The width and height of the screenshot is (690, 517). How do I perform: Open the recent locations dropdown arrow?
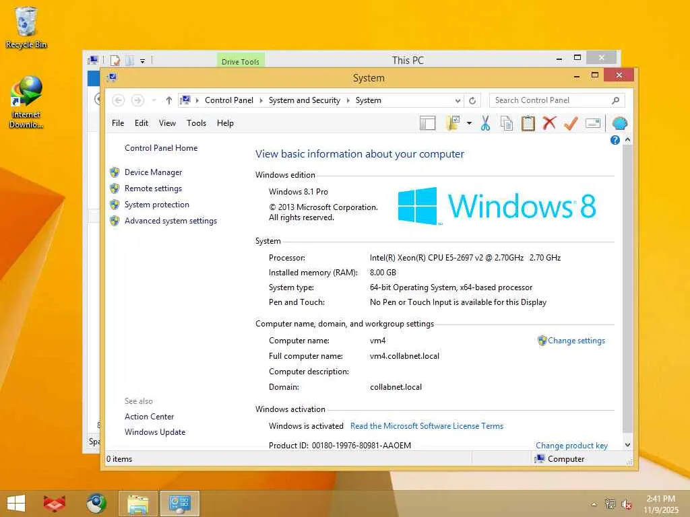click(154, 101)
